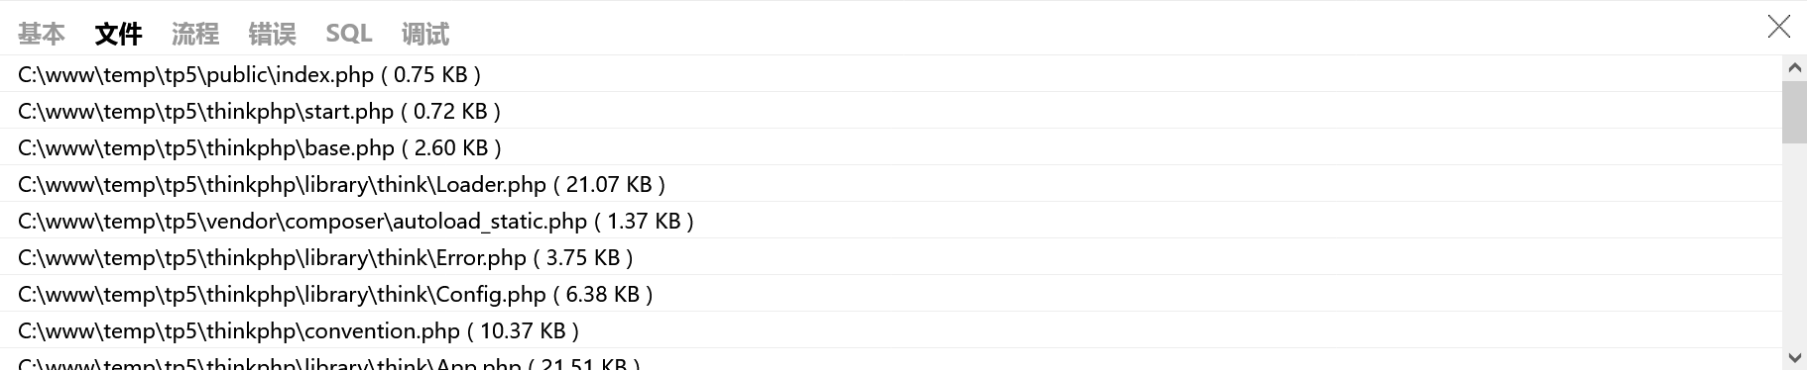Click the partially visible App.php entry
This screenshot has width=1807, height=371.
coord(891,360)
